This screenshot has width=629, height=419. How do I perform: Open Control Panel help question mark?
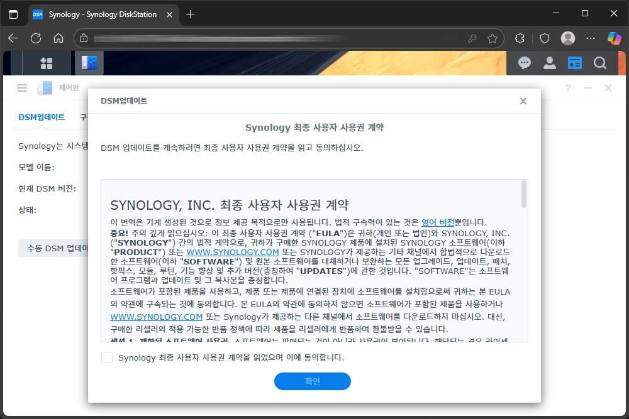click(567, 88)
